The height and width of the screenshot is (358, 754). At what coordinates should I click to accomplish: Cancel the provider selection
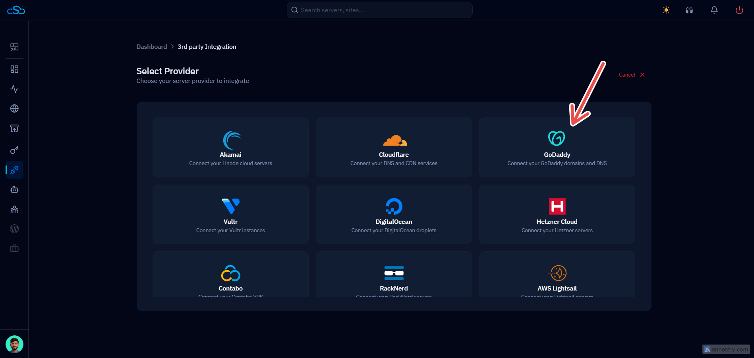(x=632, y=75)
